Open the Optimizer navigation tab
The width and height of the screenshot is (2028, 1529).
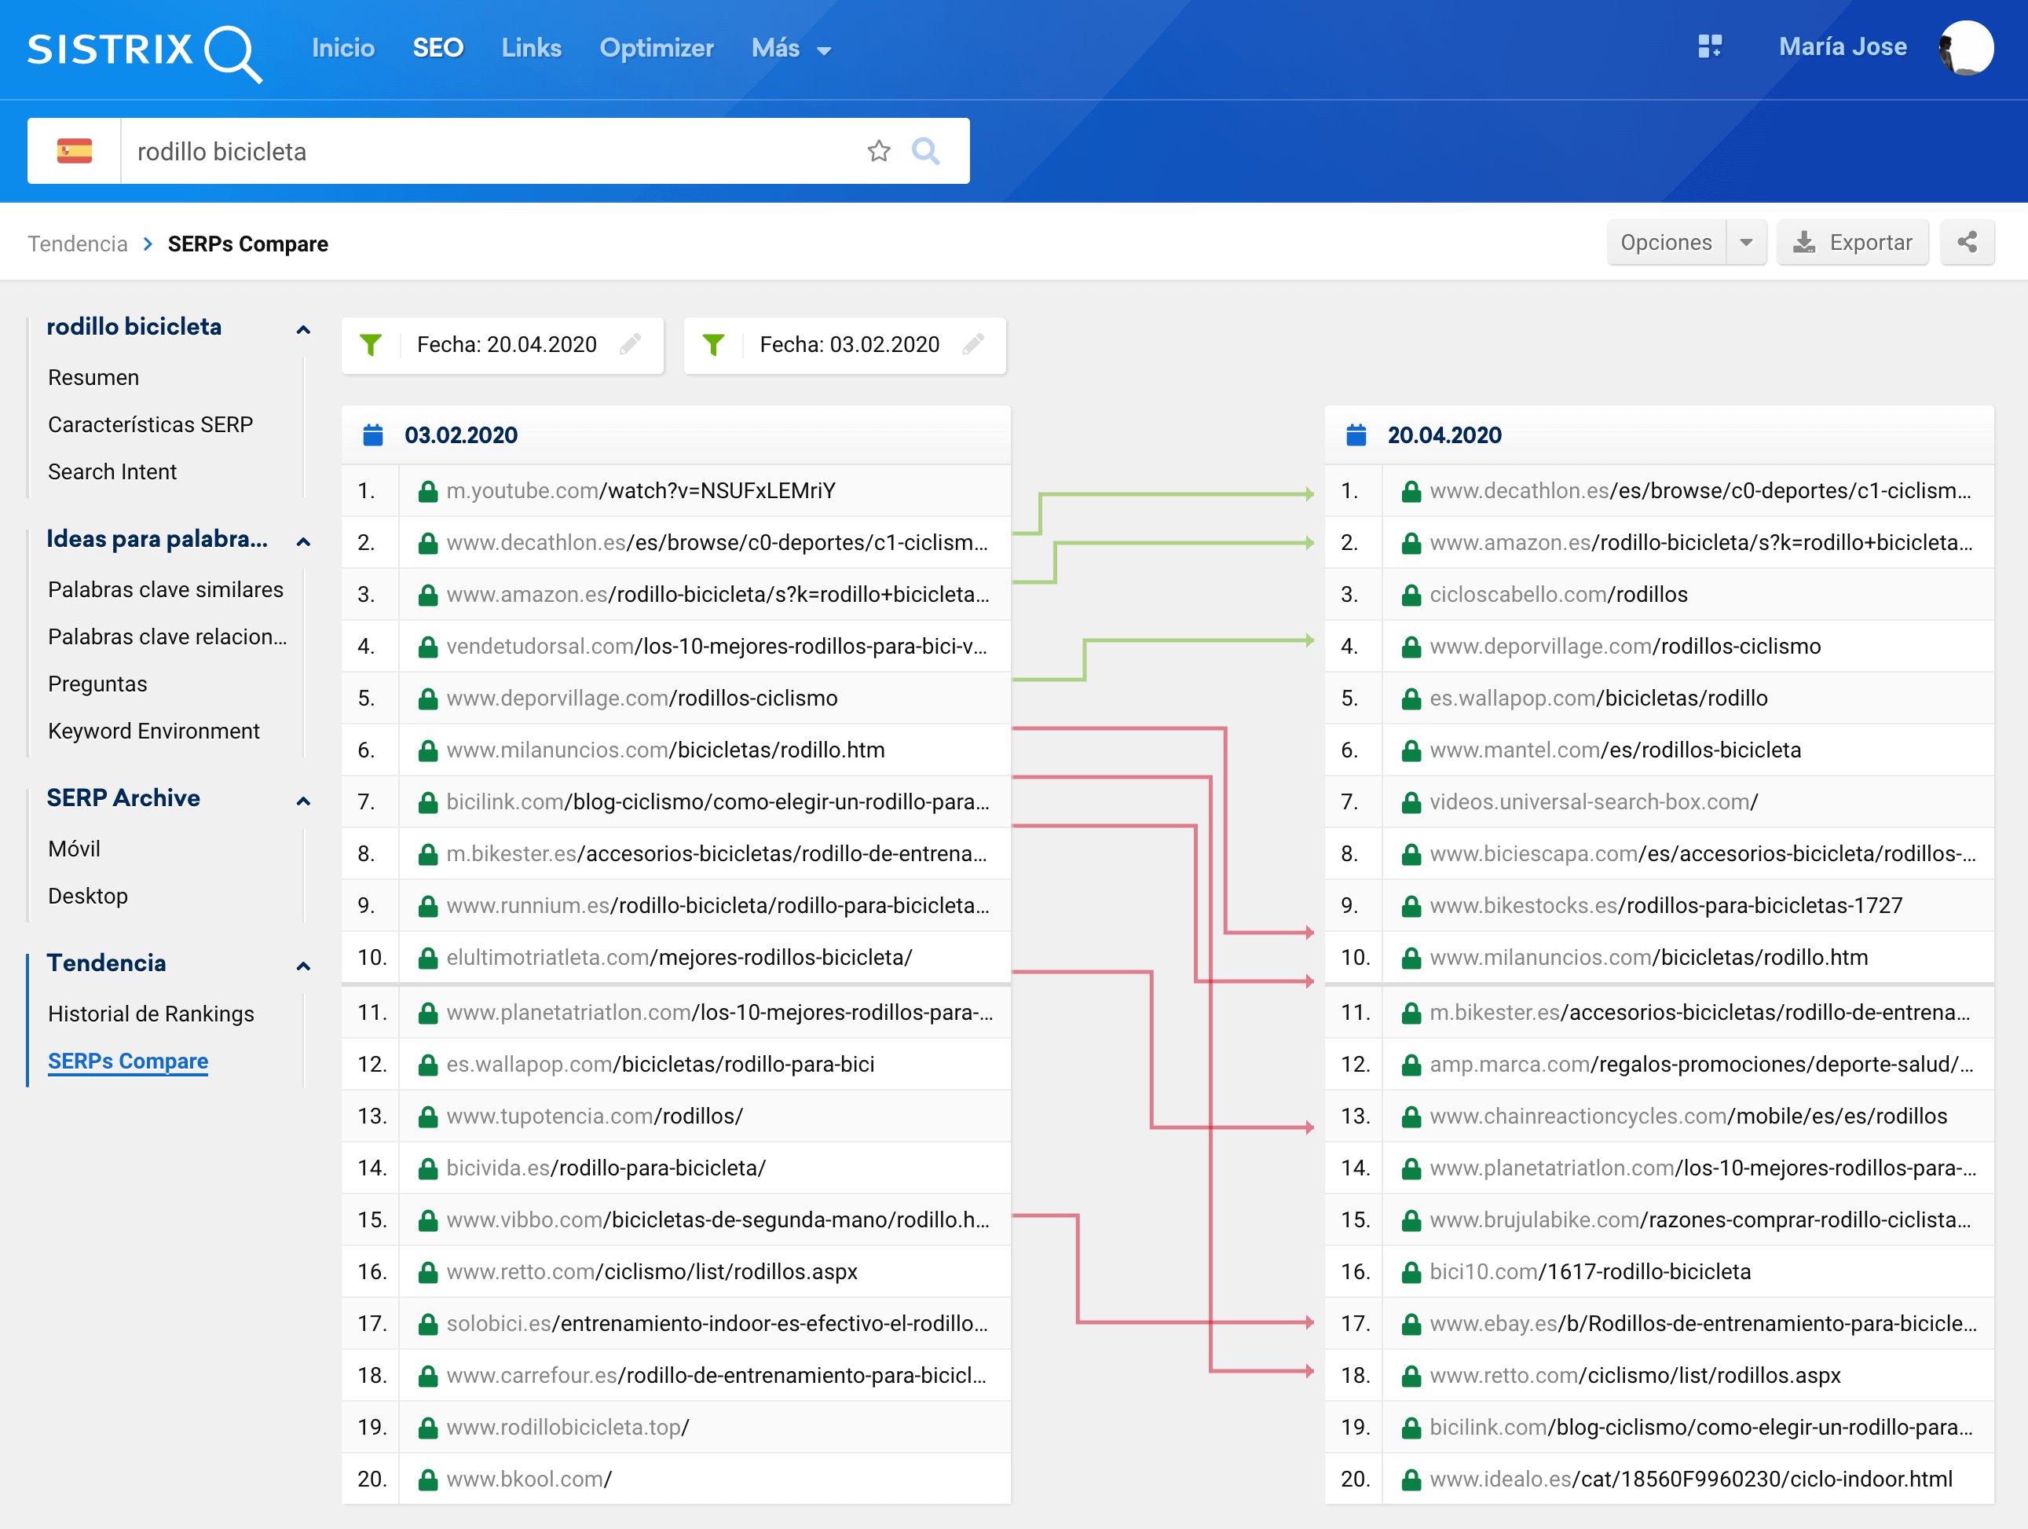click(x=656, y=49)
